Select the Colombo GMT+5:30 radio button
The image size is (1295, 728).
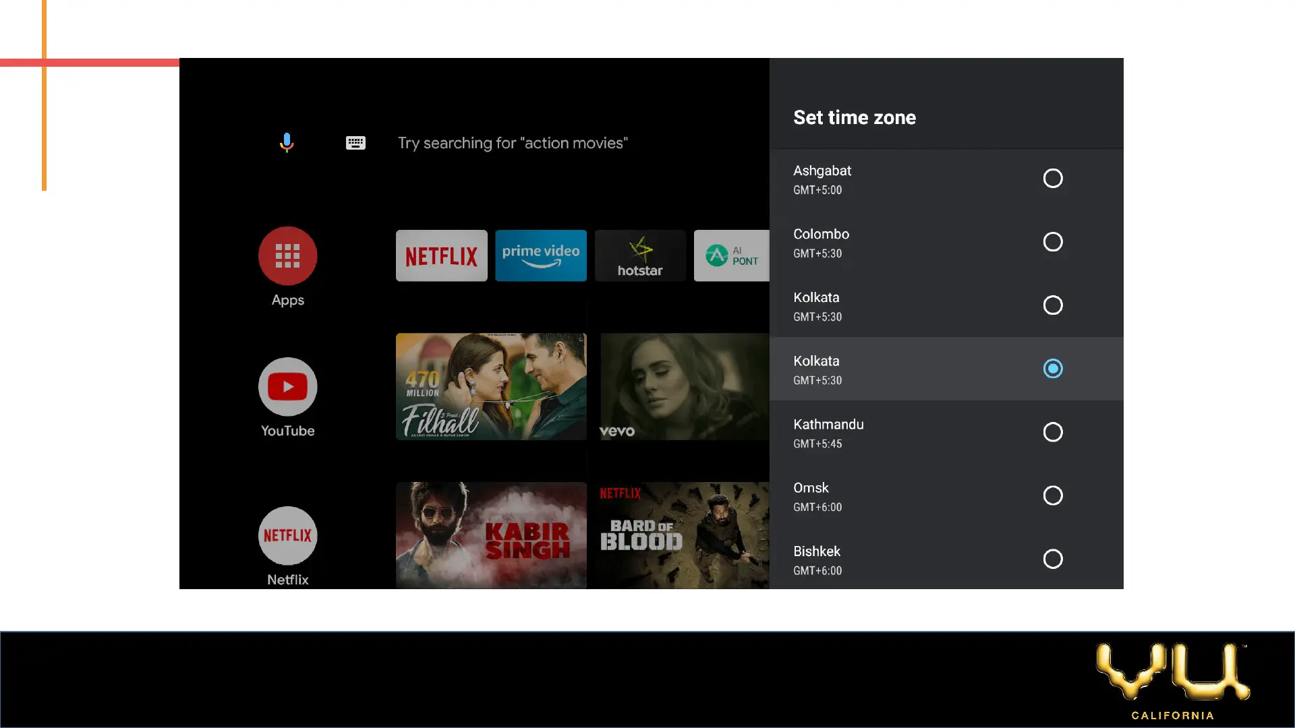click(x=1052, y=242)
